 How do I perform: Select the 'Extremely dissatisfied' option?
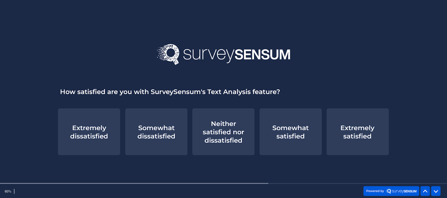[x=89, y=132]
